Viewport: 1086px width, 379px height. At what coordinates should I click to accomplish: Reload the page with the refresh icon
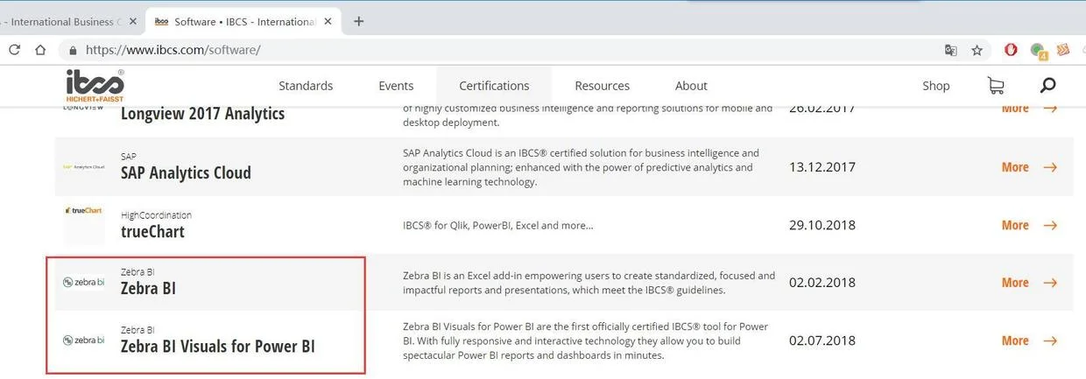[x=14, y=50]
